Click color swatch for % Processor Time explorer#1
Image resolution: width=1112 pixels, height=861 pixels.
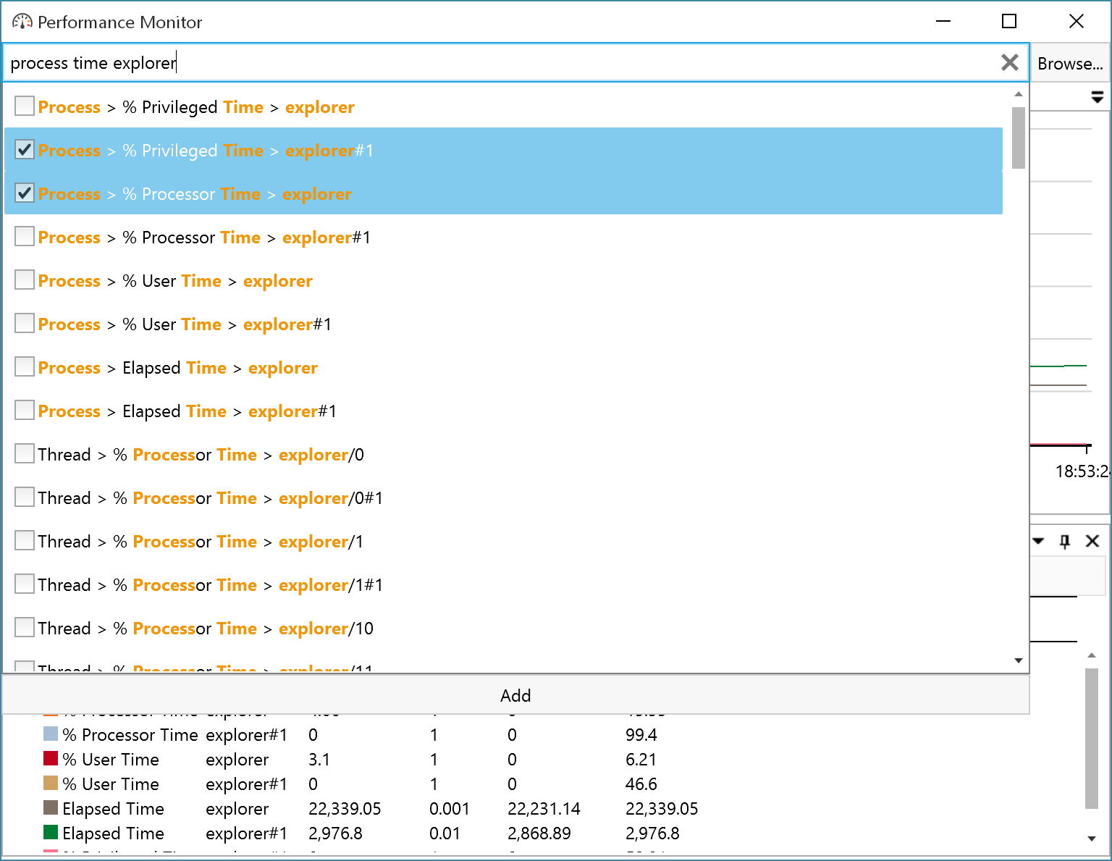[x=51, y=734]
